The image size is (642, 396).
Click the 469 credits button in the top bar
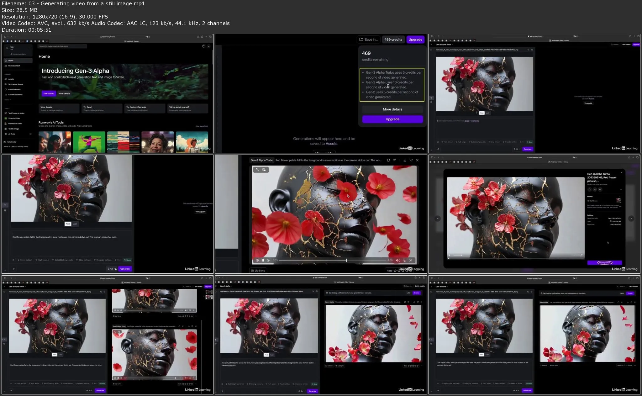(393, 40)
